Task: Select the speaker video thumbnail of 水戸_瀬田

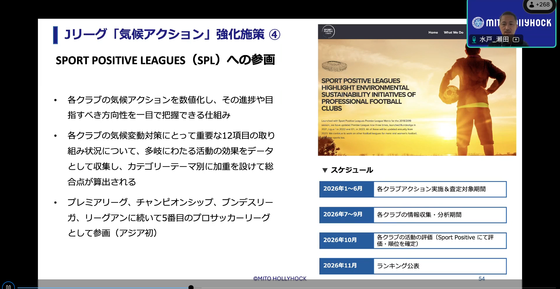Action: point(512,23)
